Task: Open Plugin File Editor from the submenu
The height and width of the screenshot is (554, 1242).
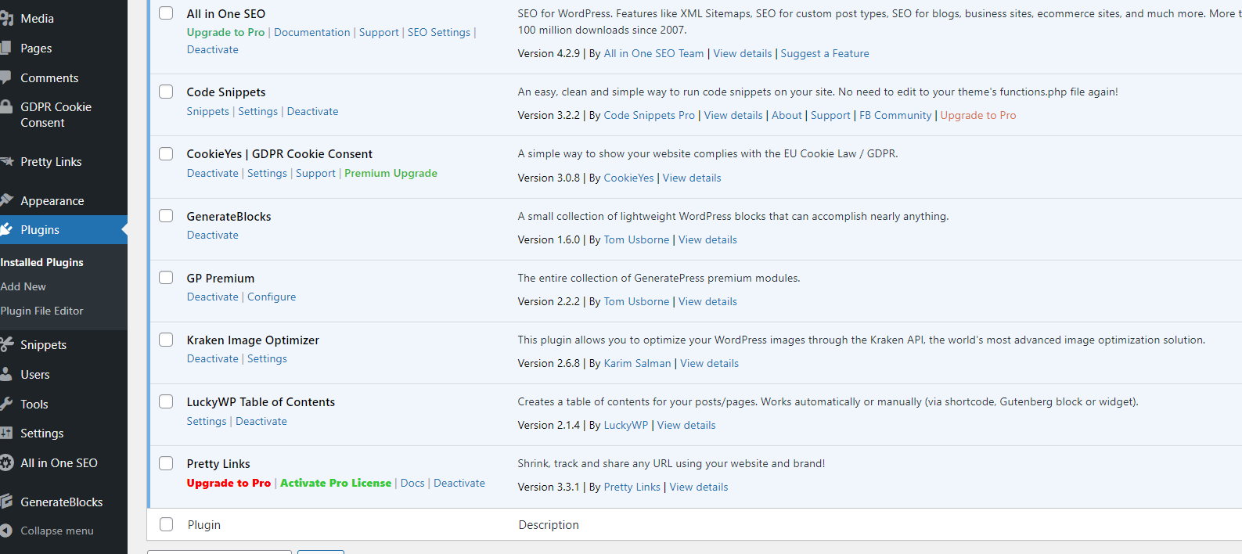Action: click(41, 311)
